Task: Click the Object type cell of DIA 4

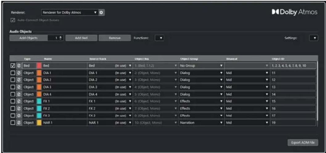Action: (x=29, y=94)
